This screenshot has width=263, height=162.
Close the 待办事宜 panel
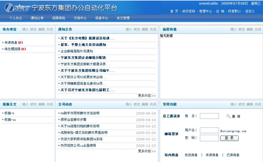tap(49, 29)
